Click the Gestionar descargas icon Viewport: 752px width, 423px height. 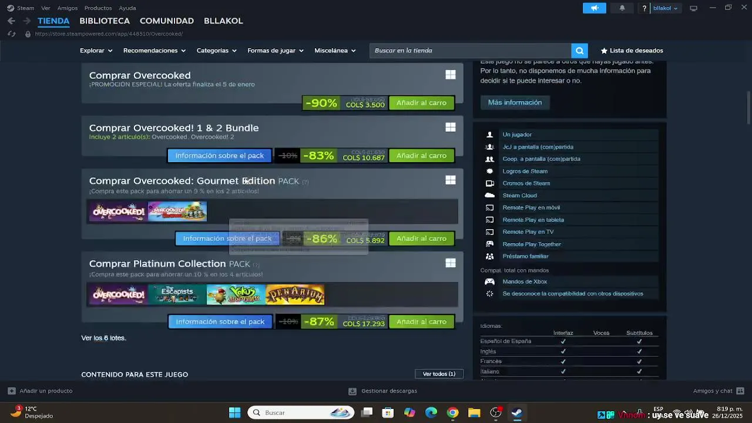pyautogui.click(x=352, y=391)
